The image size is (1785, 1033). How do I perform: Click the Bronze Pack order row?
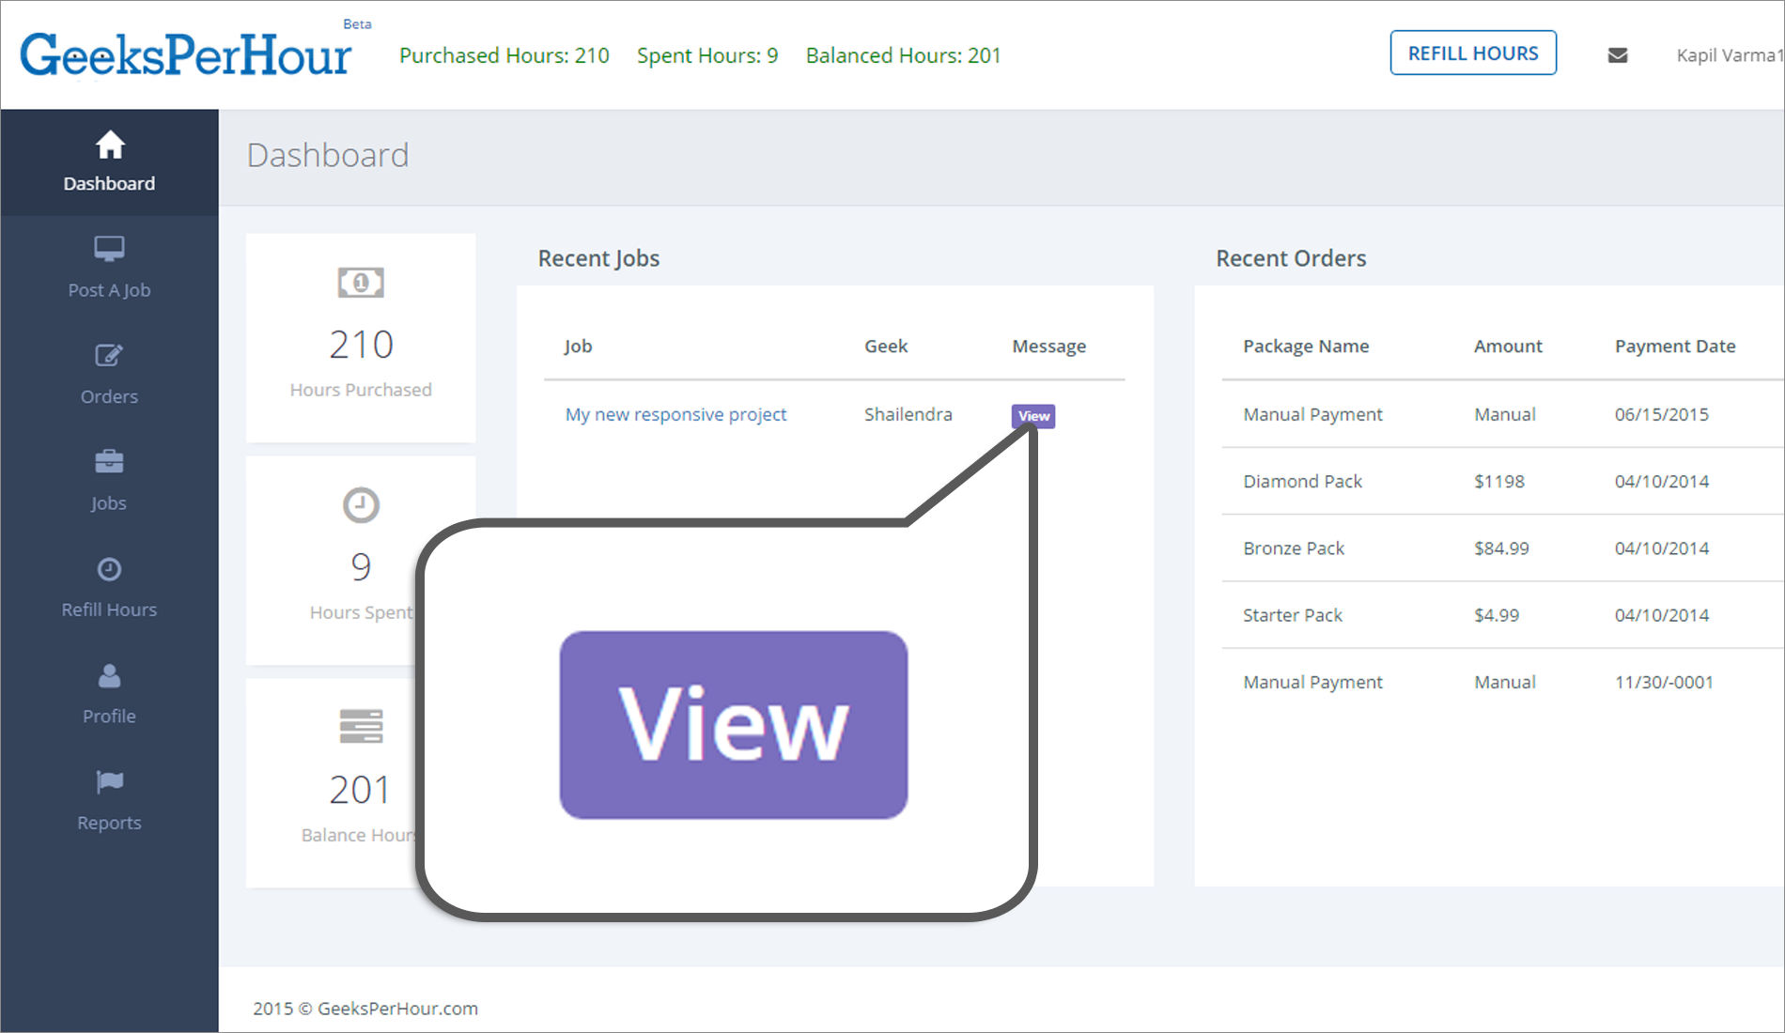click(x=1502, y=548)
